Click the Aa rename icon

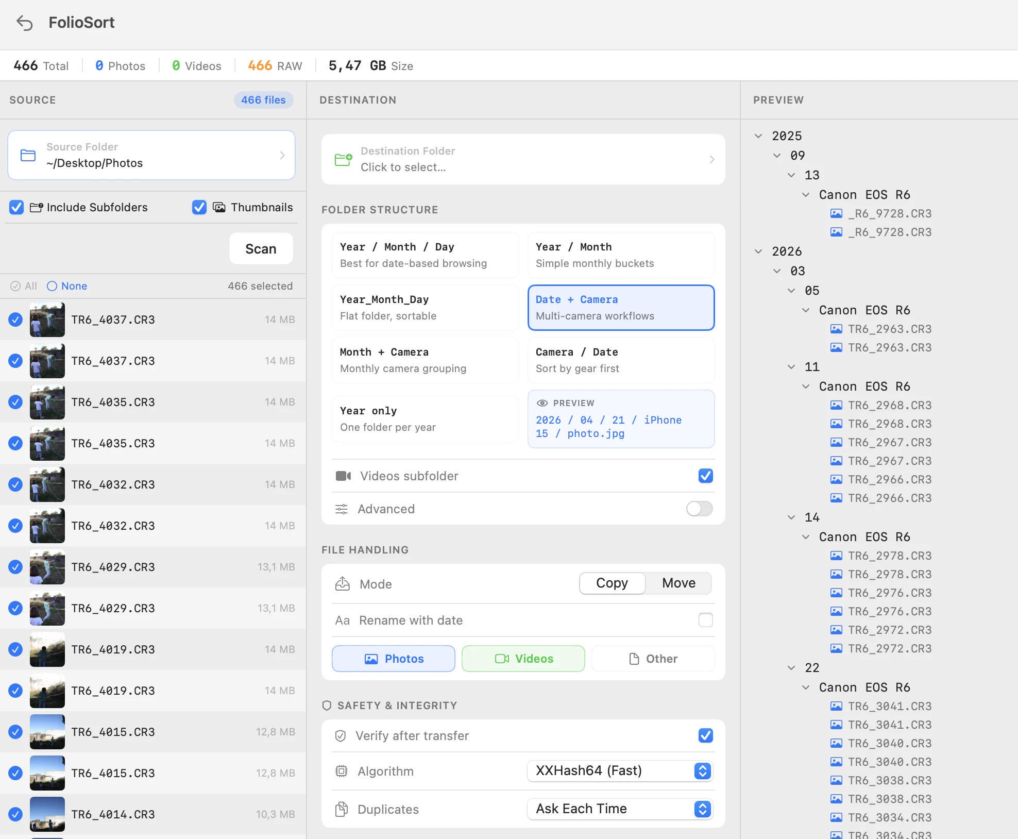point(342,620)
